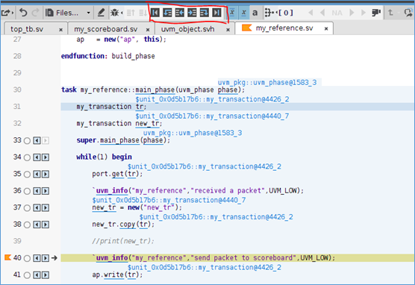This screenshot has height=285, width=415.
Task: Click next-execution arrow on line 40
Action: (46, 258)
